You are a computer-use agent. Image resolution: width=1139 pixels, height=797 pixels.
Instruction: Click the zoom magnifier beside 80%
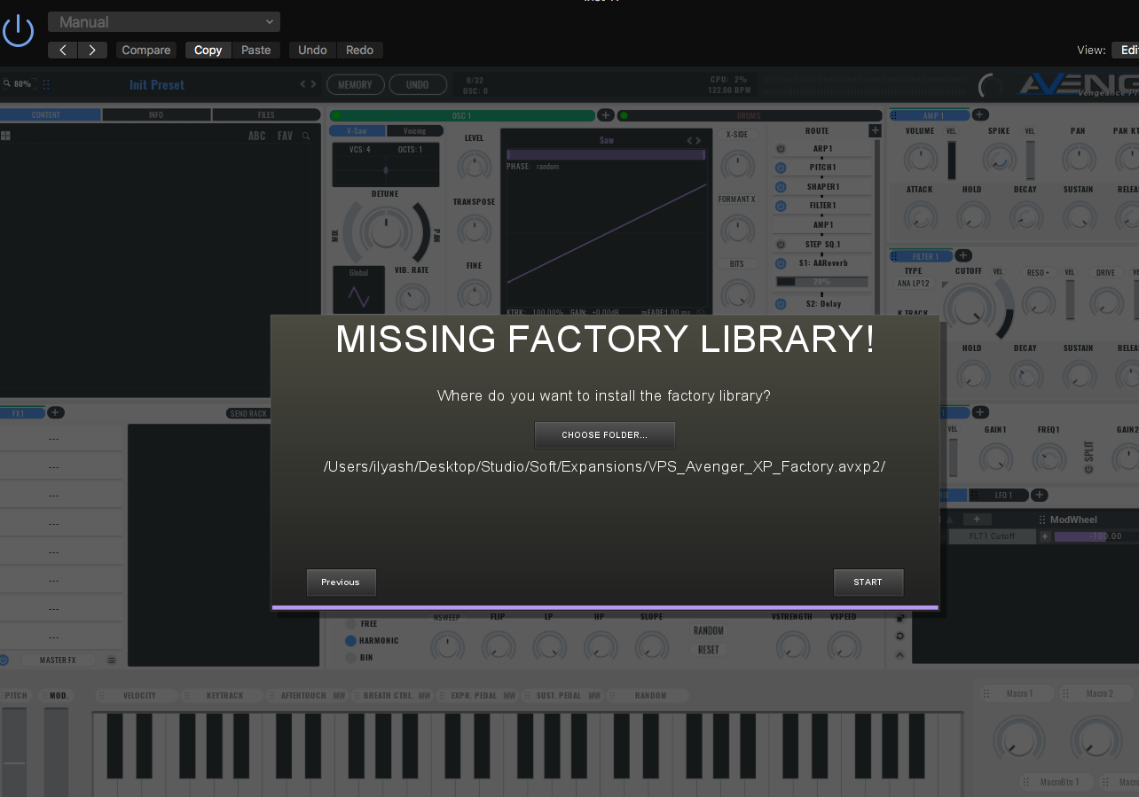click(x=6, y=84)
